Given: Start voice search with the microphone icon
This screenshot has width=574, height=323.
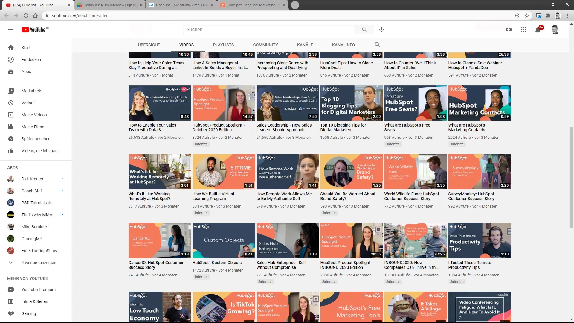Looking at the screenshot, I should 381,30.
